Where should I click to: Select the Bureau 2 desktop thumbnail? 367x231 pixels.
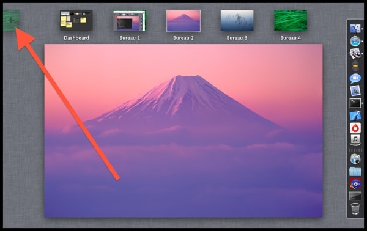183,21
